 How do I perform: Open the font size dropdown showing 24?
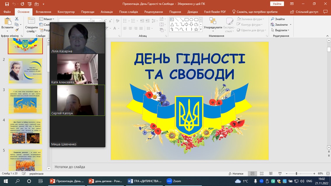pyautogui.click(x=100, y=21)
